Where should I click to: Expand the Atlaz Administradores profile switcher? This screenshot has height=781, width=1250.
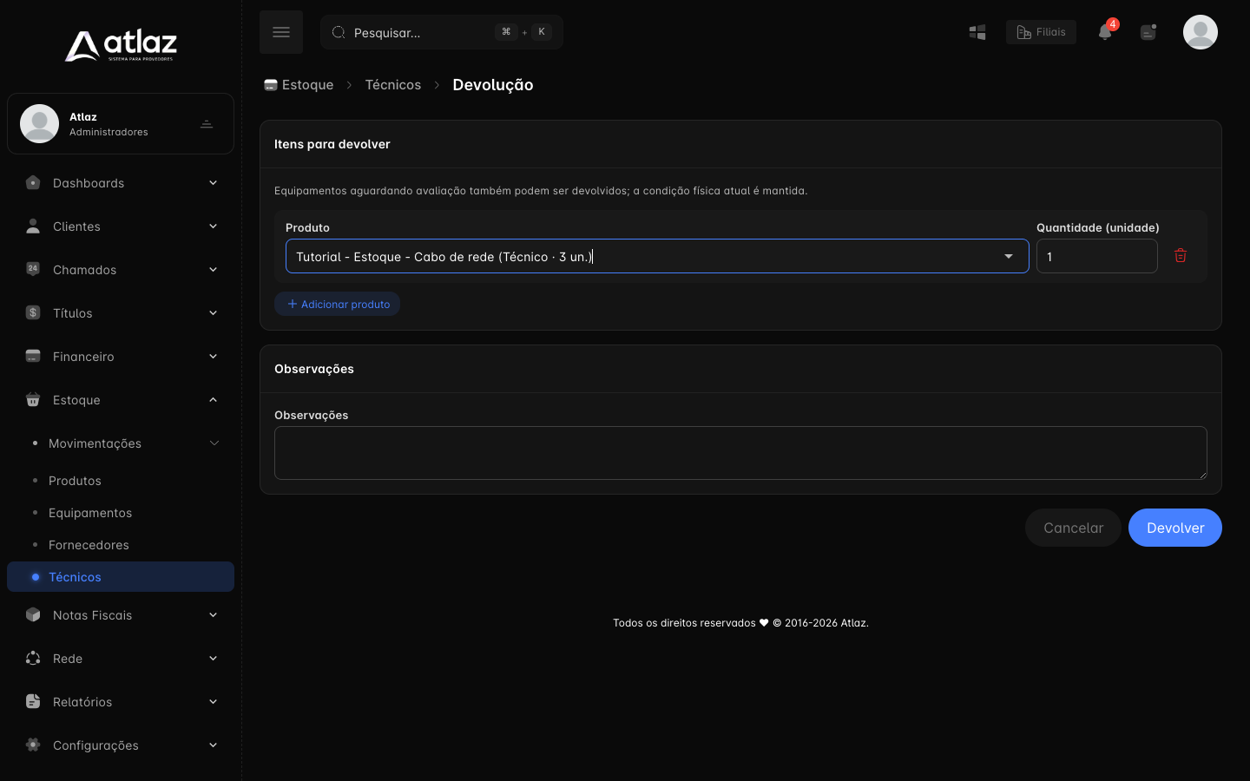pos(207,124)
